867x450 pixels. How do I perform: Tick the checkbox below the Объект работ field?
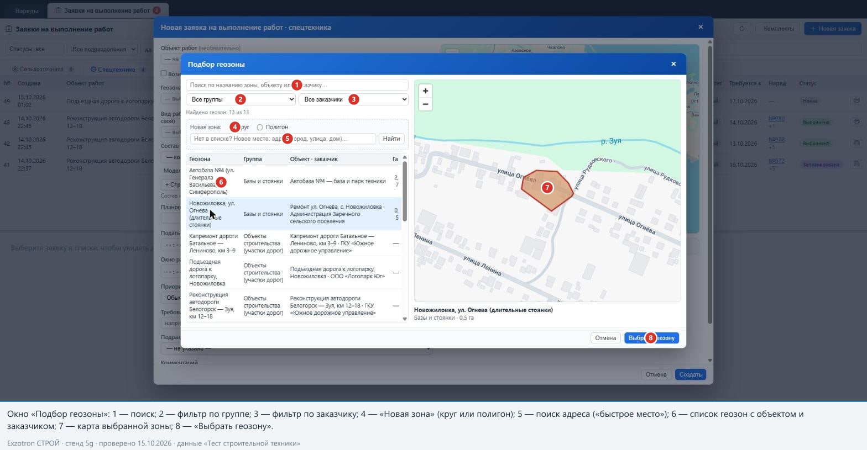[x=164, y=73]
